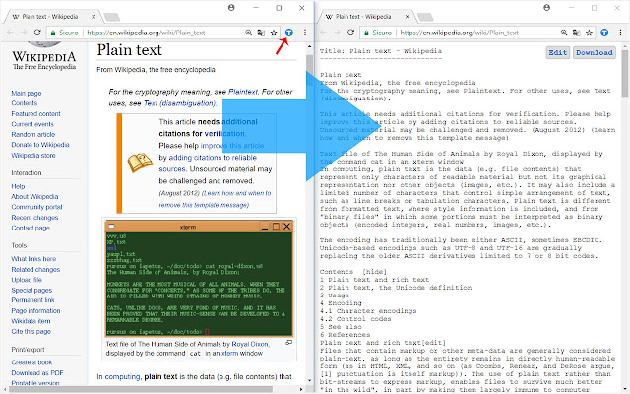Click the Edit button in text view

click(558, 52)
